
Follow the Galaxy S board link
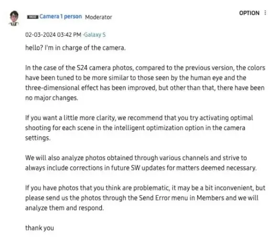coord(95,34)
